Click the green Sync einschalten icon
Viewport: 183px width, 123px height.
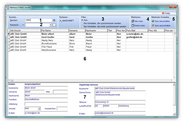(x=153, y=21)
